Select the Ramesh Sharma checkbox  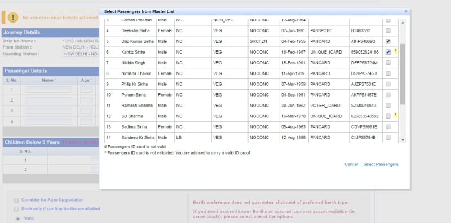(388, 106)
